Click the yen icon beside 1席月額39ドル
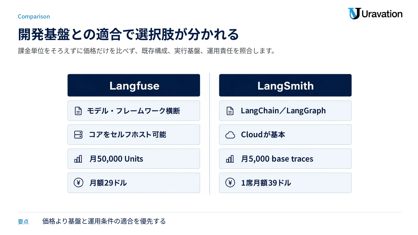418x235 pixels. point(230,183)
